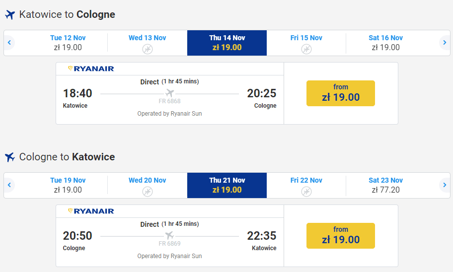Screen dimensions: 453x272
Task: Show earlier return dates with left arrow
Action: click(9, 186)
